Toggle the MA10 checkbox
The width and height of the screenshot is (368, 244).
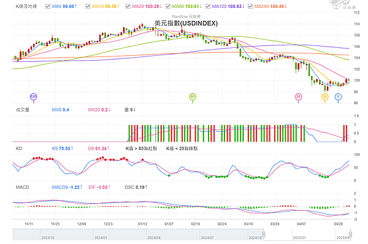click(x=88, y=6)
